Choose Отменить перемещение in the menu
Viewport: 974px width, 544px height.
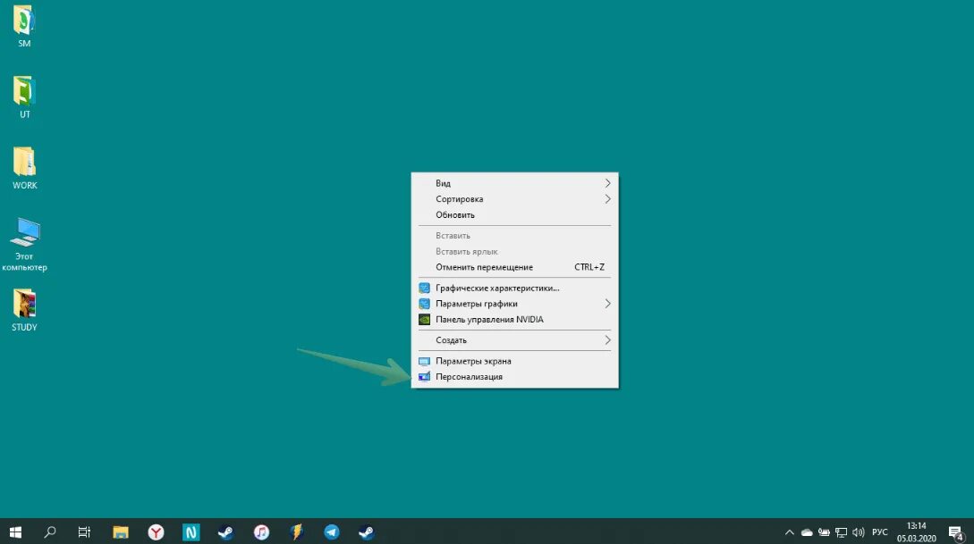(514, 267)
